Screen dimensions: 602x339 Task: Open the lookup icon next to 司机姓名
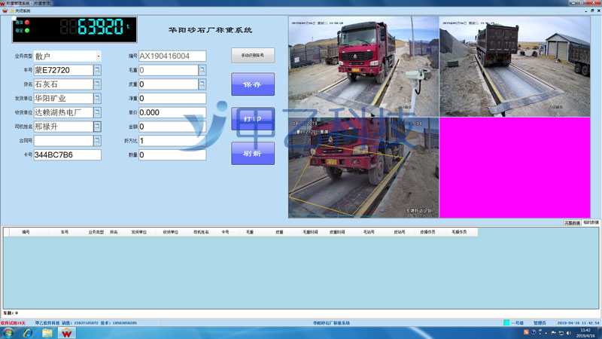(97, 127)
